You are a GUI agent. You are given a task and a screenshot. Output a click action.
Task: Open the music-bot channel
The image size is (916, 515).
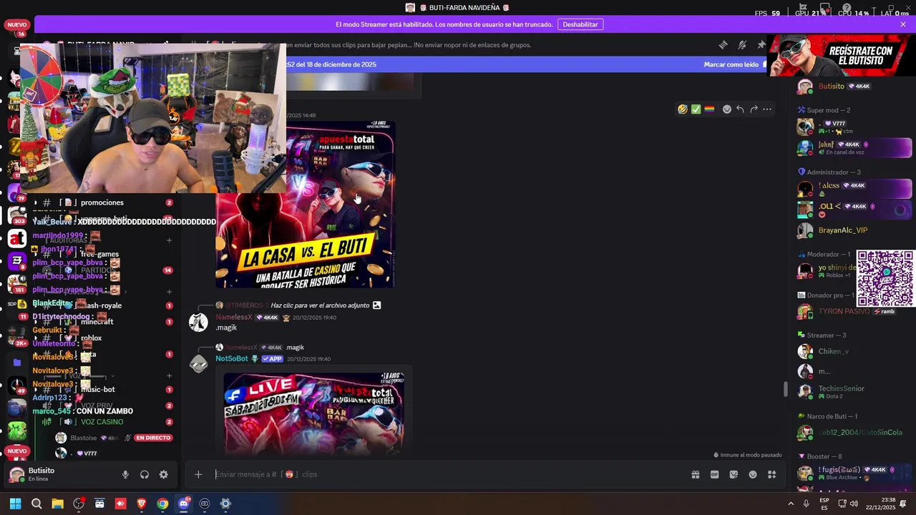pyautogui.click(x=98, y=389)
